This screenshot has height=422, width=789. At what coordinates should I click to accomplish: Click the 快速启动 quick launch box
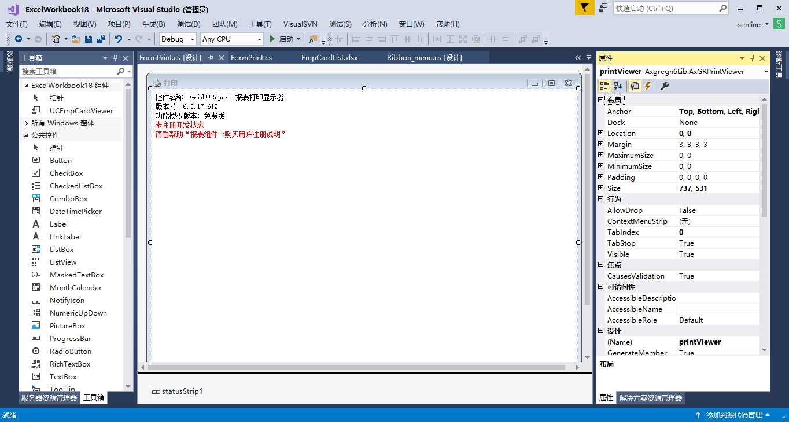pos(665,8)
